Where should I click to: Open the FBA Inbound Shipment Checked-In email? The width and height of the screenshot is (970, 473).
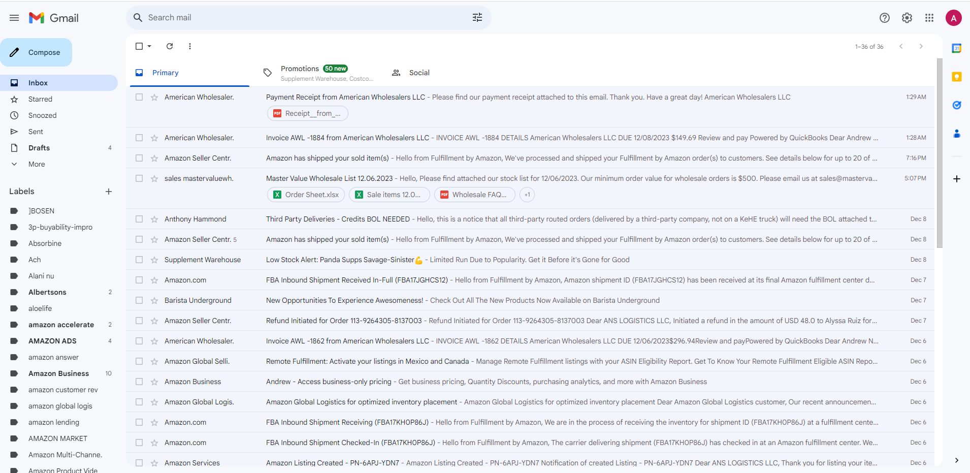click(x=530, y=443)
